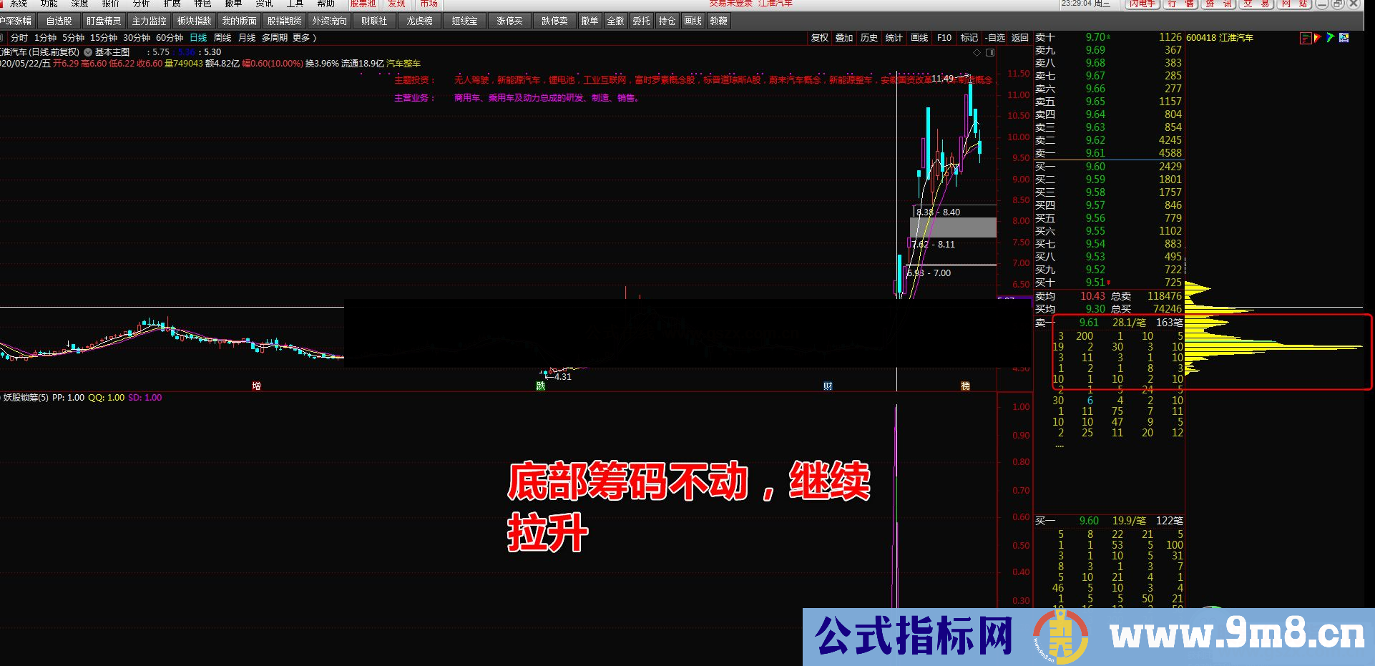
Task: Open the 多周期 multi-period selector
Action: [273, 37]
